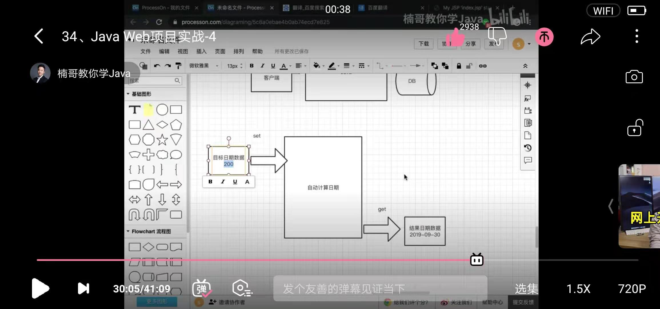Image resolution: width=660 pixels, height=309 pixels.
Task: Skip to next video episode
Action: coord(83,288)
